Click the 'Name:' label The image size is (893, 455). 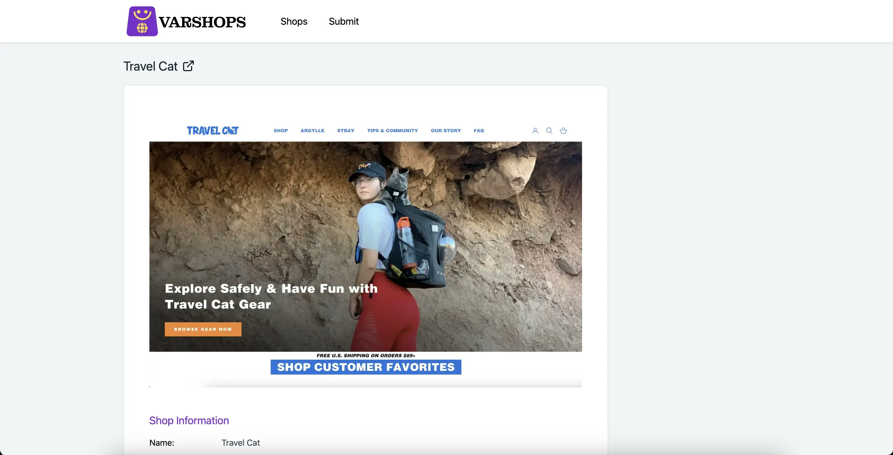click(162, 443)
